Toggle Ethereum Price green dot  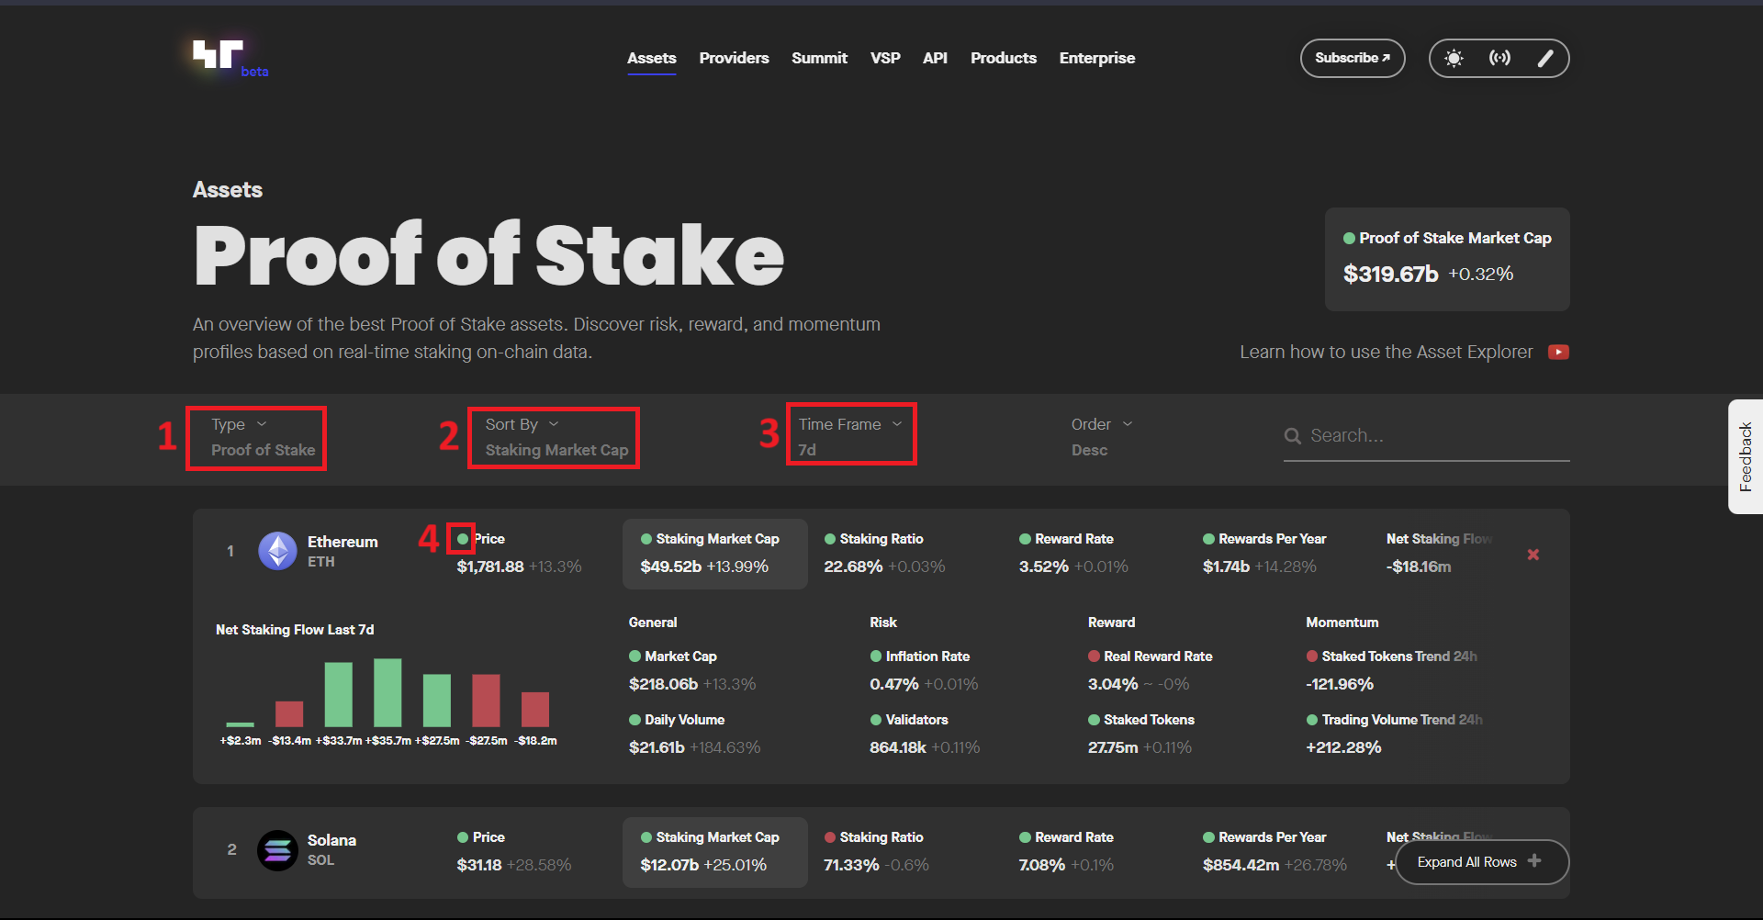pos(463,539)
